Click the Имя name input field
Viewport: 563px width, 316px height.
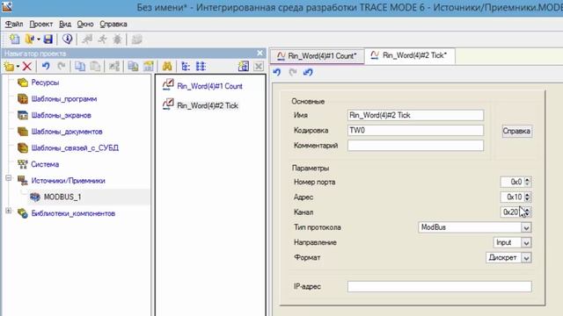tap(415, 115)
